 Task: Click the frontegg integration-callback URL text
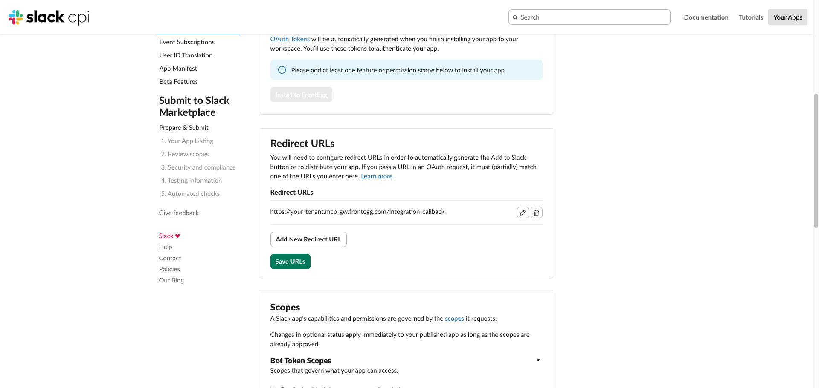[357, 212]
